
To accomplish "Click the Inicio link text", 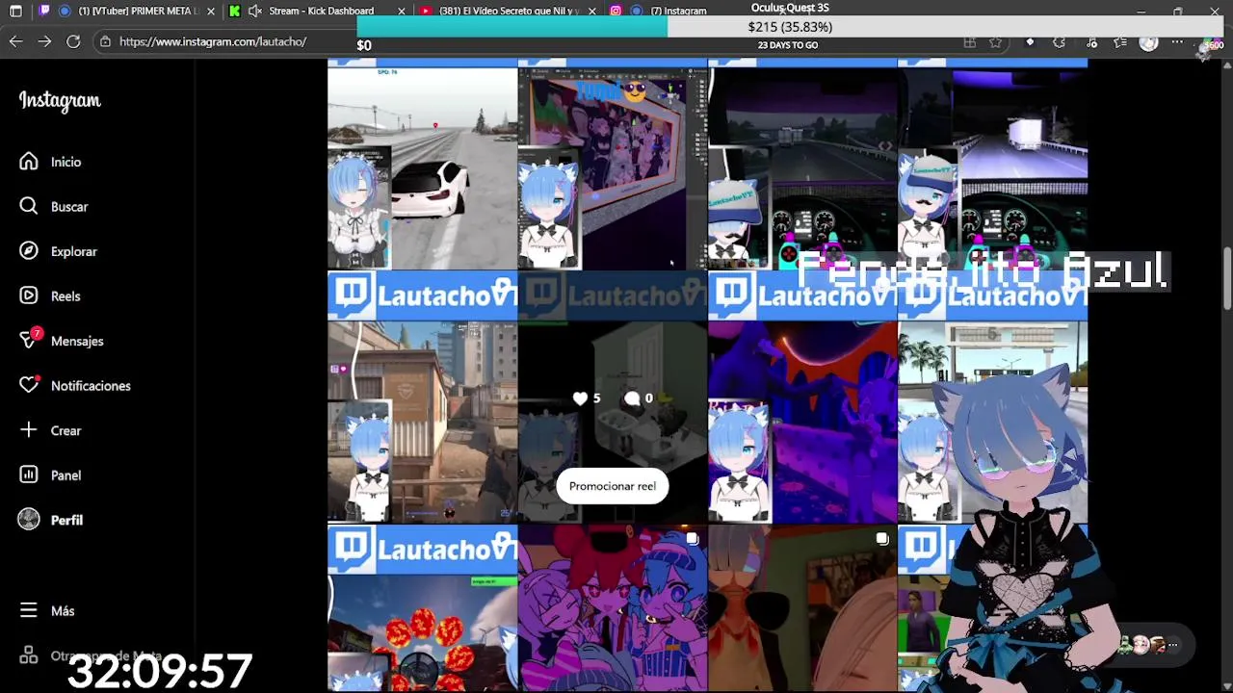I will [66, 162].
